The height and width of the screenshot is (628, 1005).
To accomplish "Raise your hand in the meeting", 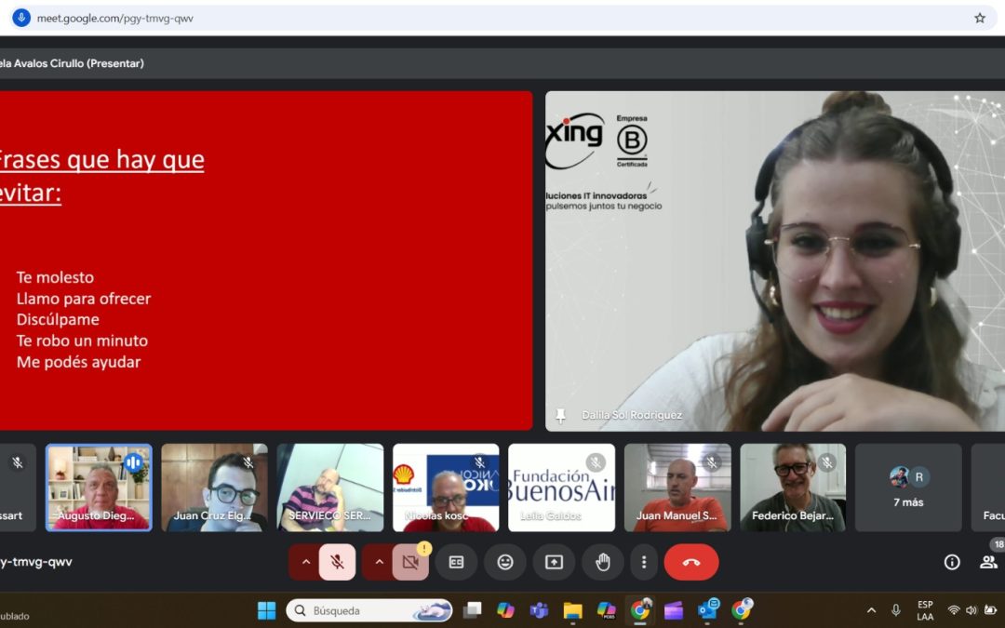I will (602, 562).
